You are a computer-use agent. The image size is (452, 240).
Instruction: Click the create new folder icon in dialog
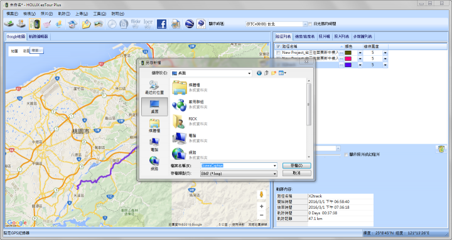tap(274, 73)
